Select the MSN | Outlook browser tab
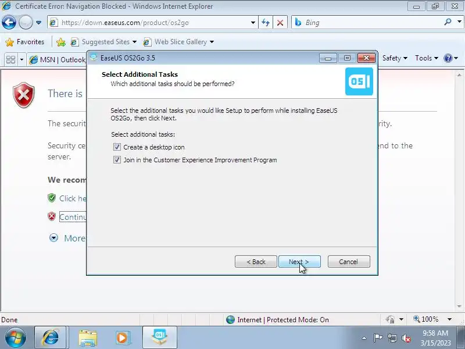465x349 pixels. tap(57, 60)
